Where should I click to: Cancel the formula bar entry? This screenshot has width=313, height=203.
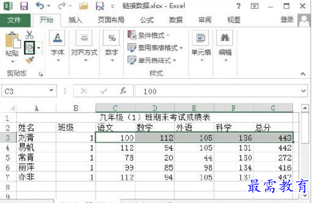click(84, 91)
